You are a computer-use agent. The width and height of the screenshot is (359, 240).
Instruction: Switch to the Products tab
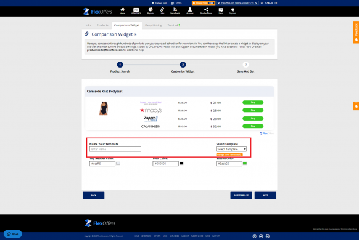pyautogui.click(x=102, y=25)
